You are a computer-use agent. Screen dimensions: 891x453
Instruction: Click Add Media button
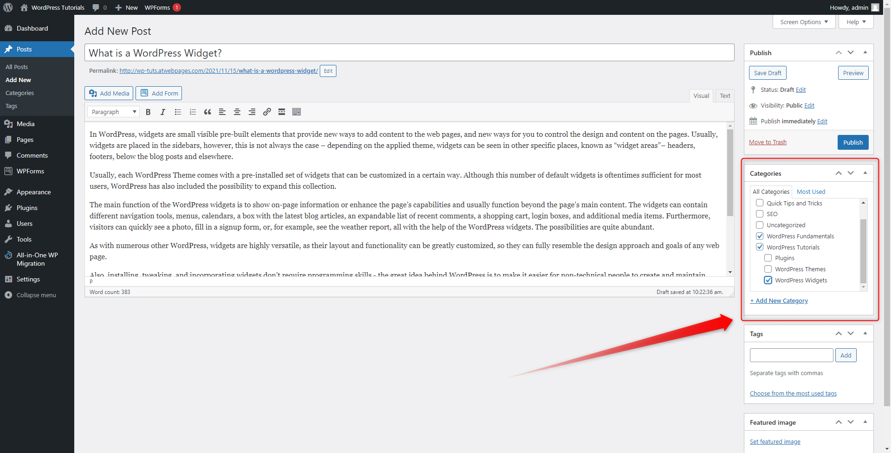pos(109,93)
